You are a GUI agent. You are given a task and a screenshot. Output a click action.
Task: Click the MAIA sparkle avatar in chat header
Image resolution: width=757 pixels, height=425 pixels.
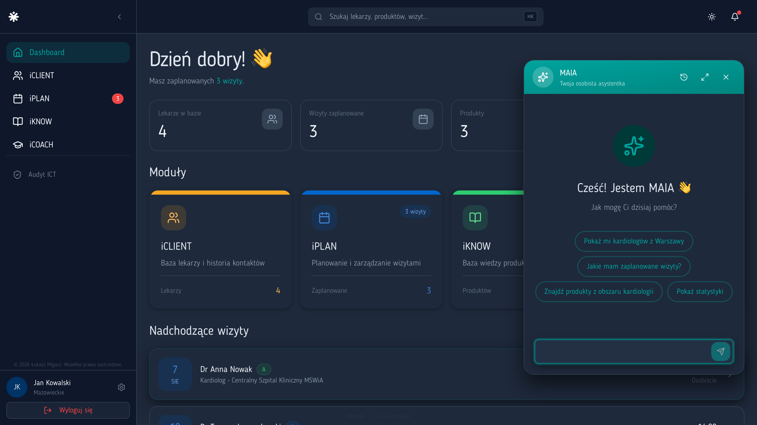543,77
